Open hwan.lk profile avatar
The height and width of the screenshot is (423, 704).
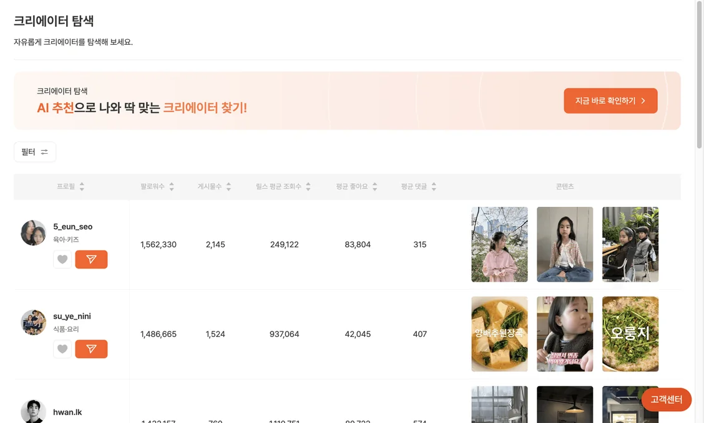(x=34, y=411)
